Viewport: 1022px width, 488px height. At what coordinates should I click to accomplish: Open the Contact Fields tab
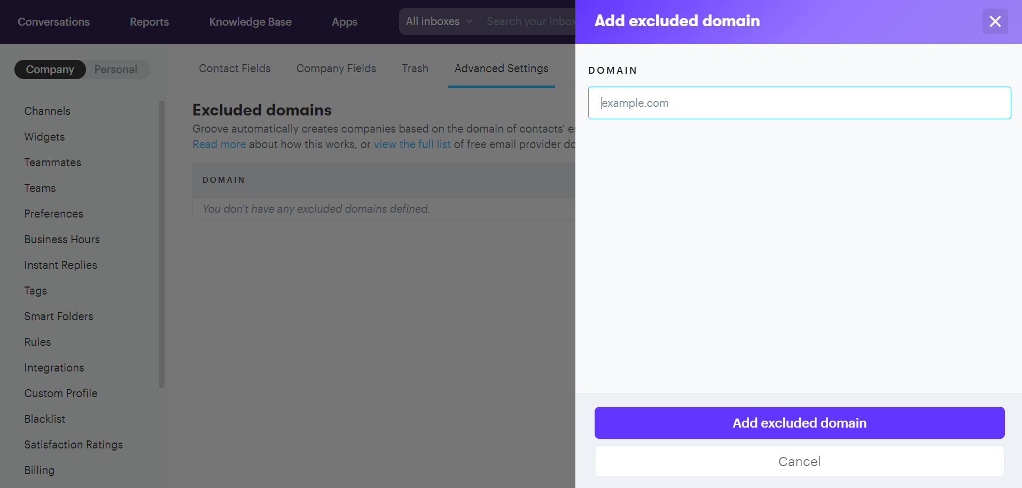pyautogui.click(x=235, y=68)
